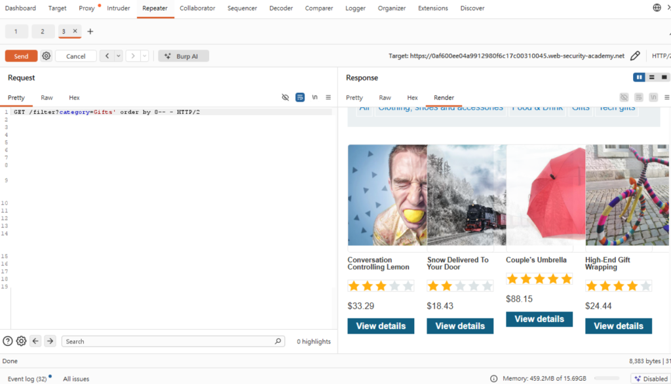Expand the forward-history dropdown arrow
Image resolution: width=671 pixels, height=384 pixels.
click(x=145, y=56)
